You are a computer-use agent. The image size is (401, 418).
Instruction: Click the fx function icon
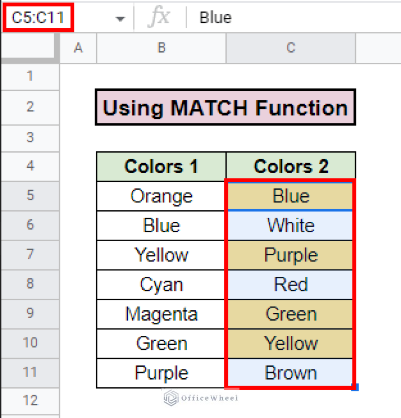pyautogui.click(x=158, y=18)
